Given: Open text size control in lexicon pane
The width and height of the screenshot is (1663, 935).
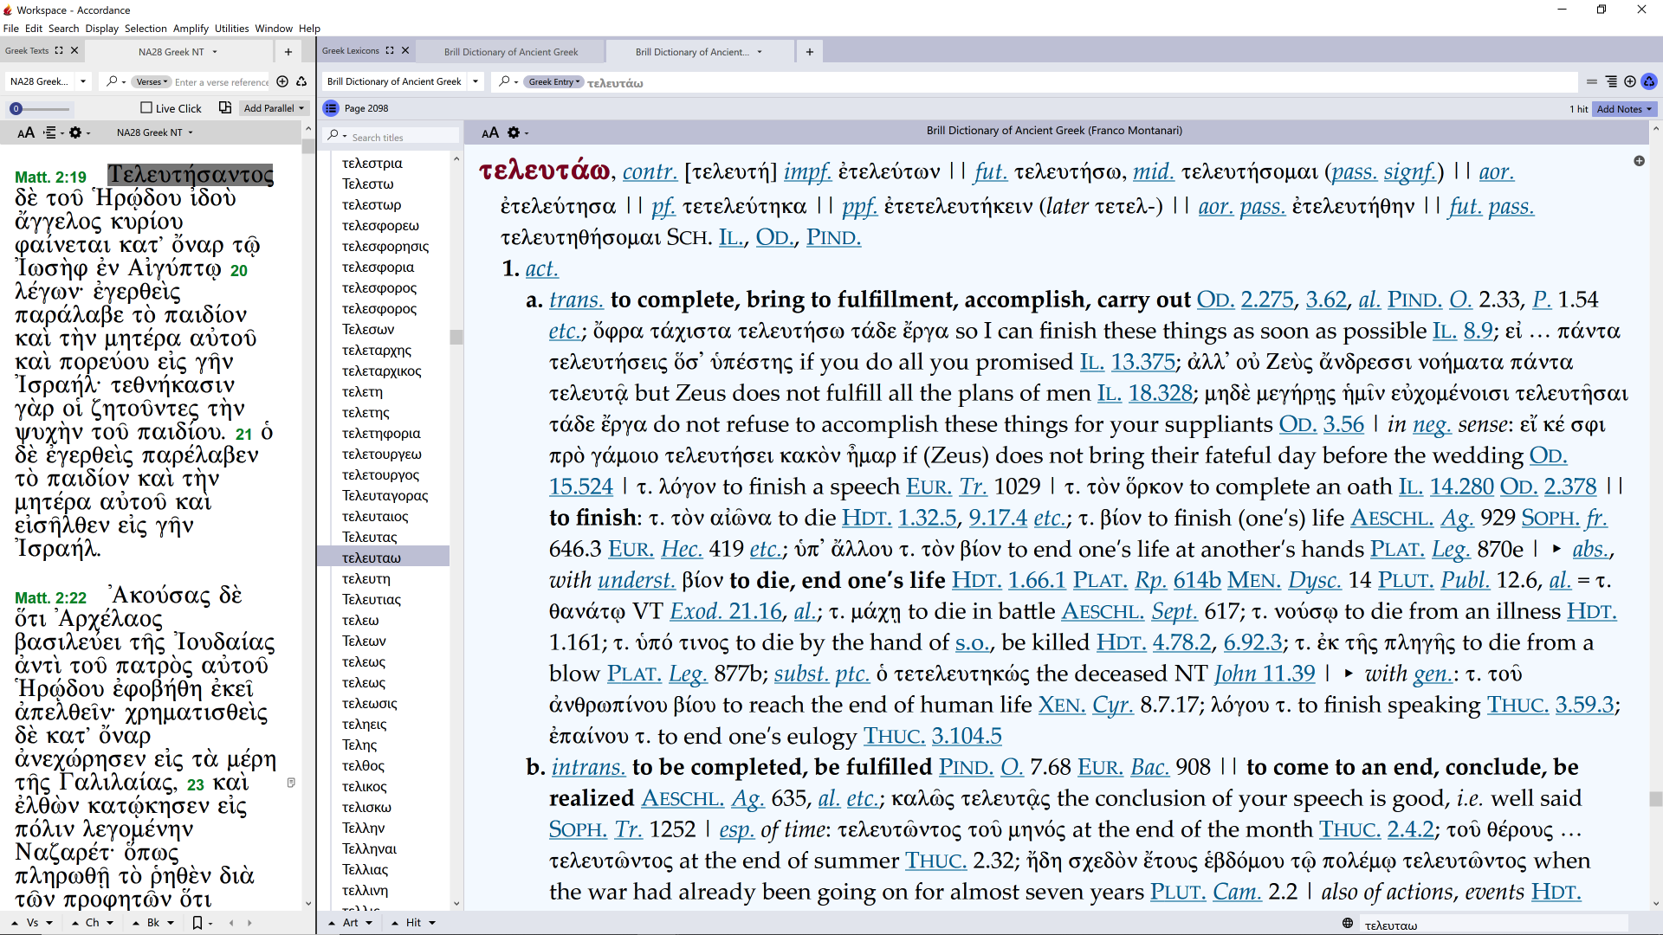Looking at the screenshot, I should point(490,132).
